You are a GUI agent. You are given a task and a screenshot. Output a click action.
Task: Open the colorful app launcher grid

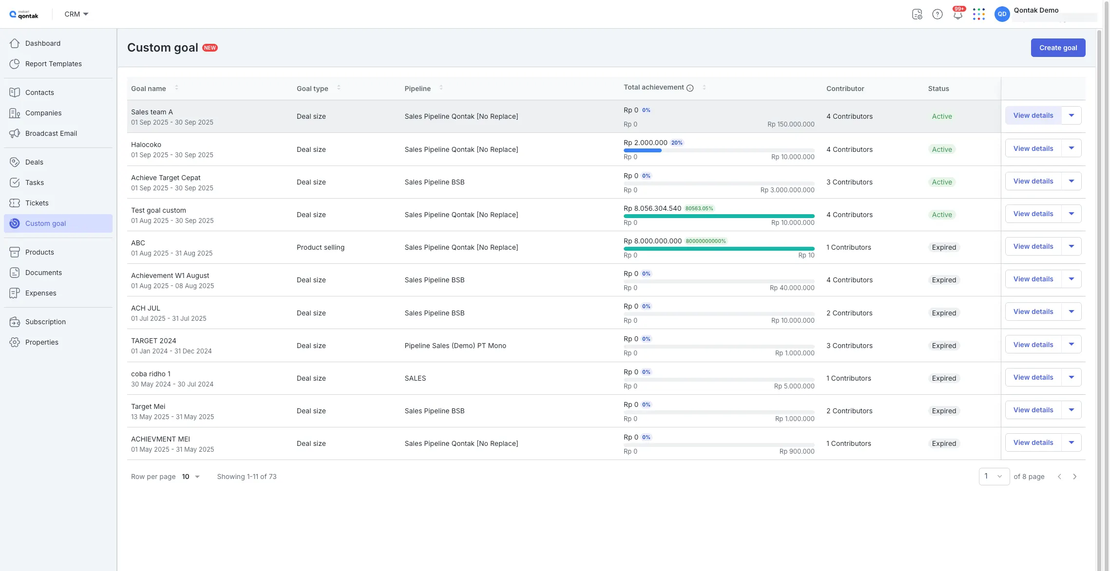pos(978,15)
